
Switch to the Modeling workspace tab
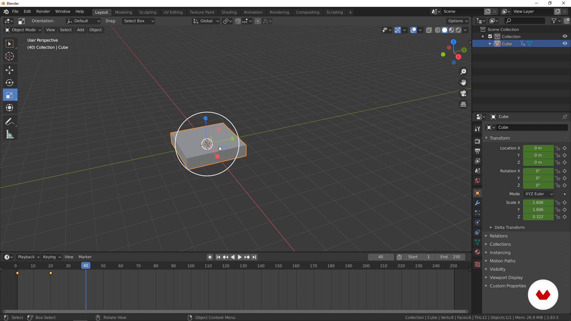pyautogui.click(x=123, y=12)
